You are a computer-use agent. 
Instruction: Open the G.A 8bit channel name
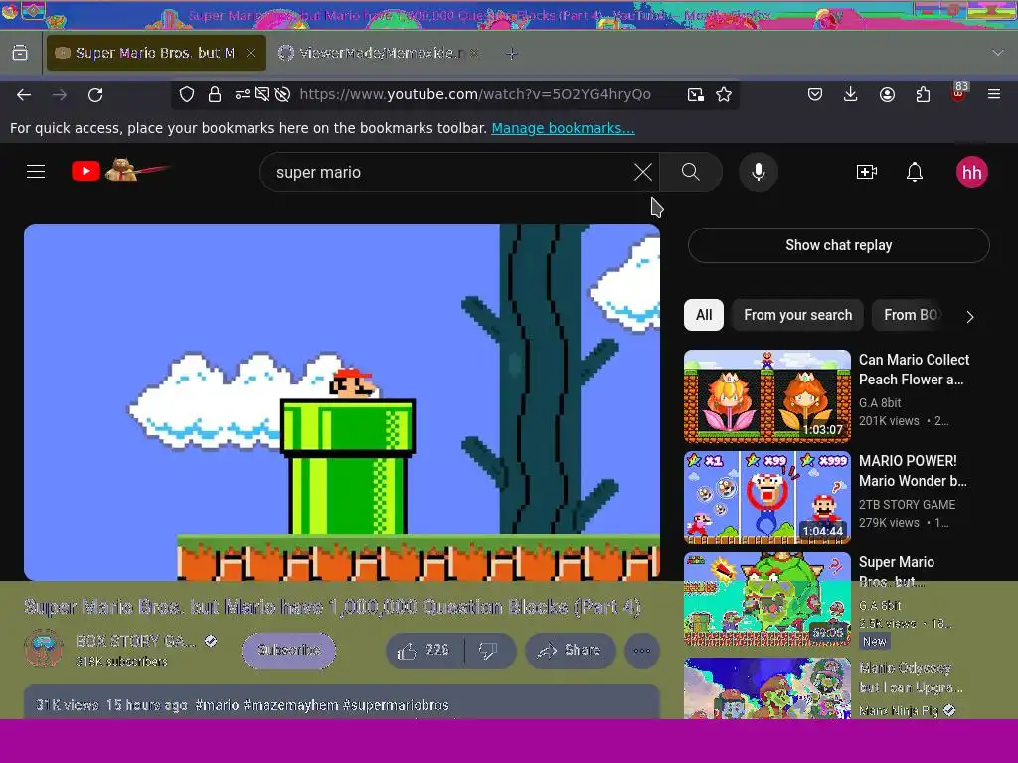click(880, 403)
